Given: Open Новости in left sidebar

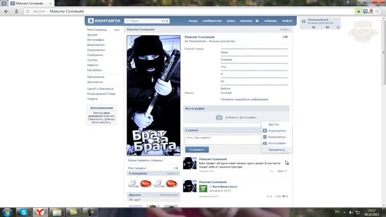Looking at the screenshot, I should click(93, 65).
